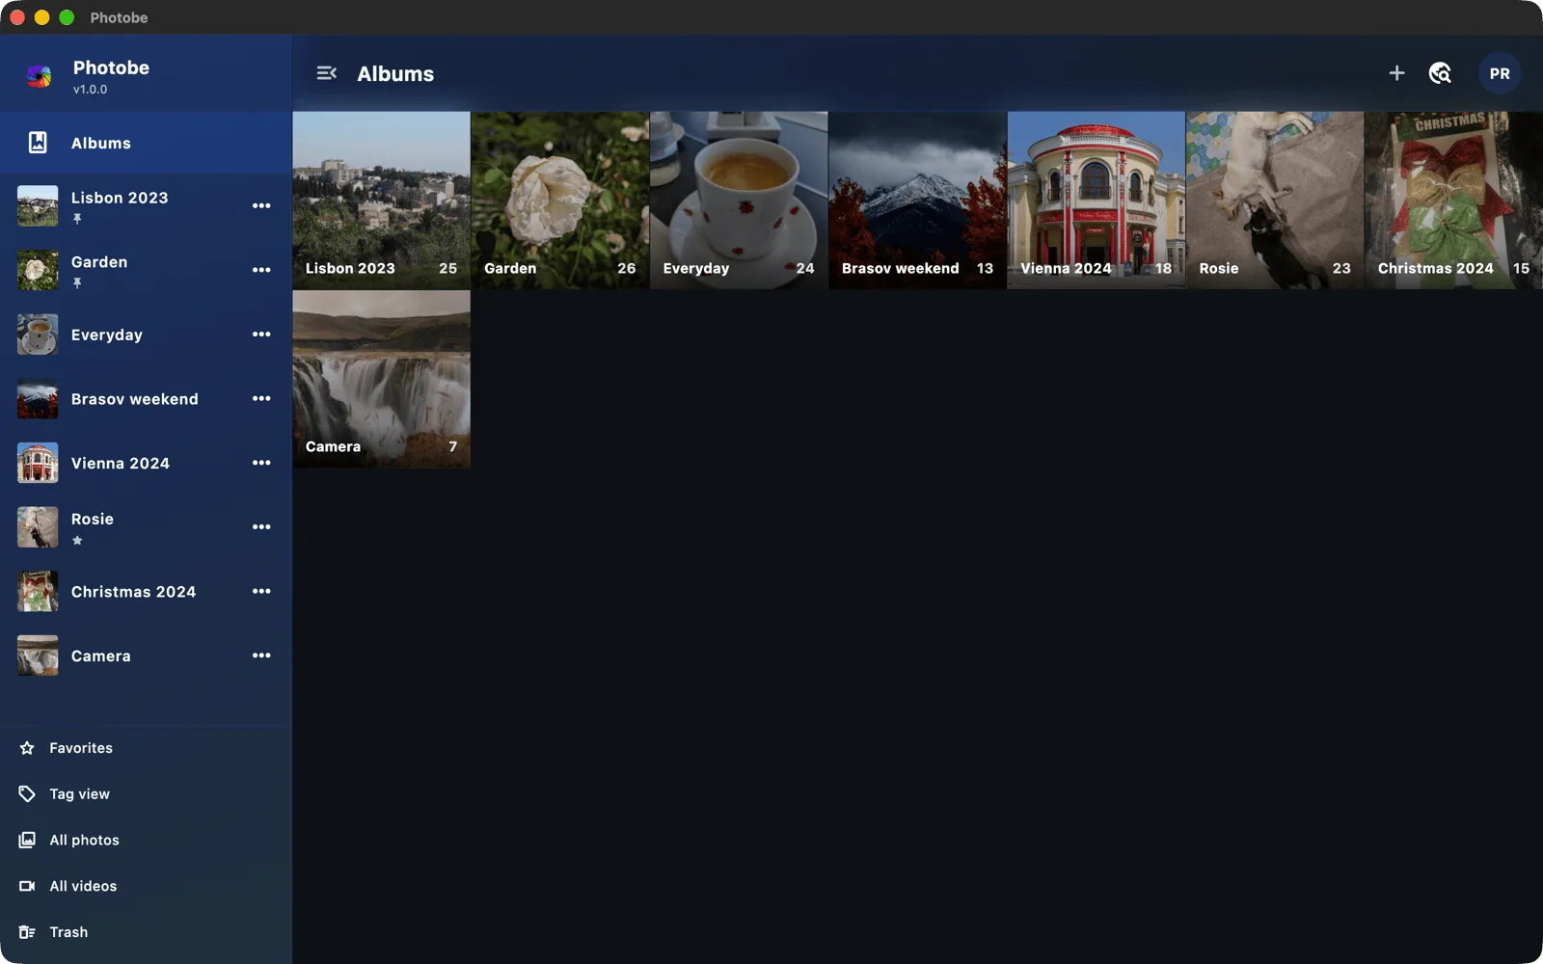
Task: Open more options for Camera album
Action: click(261, 656)
